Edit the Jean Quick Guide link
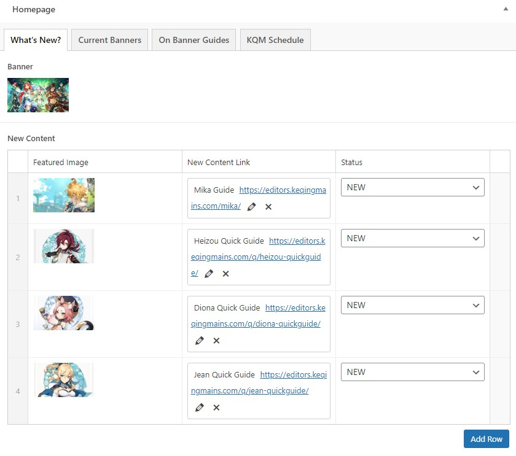The width and height of the screenshot is (516, 456). (x=199, y=408)
